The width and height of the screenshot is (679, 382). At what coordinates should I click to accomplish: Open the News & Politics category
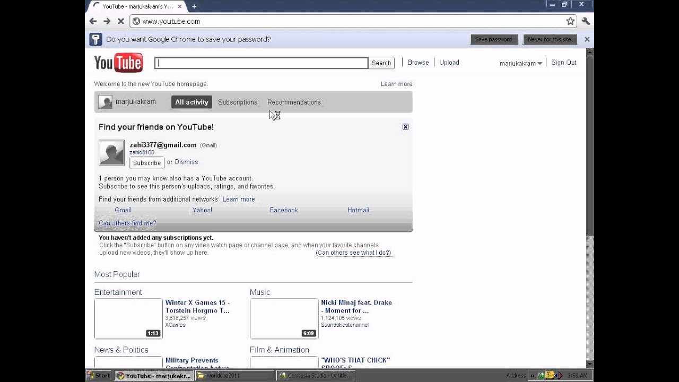tap(121, 350)
